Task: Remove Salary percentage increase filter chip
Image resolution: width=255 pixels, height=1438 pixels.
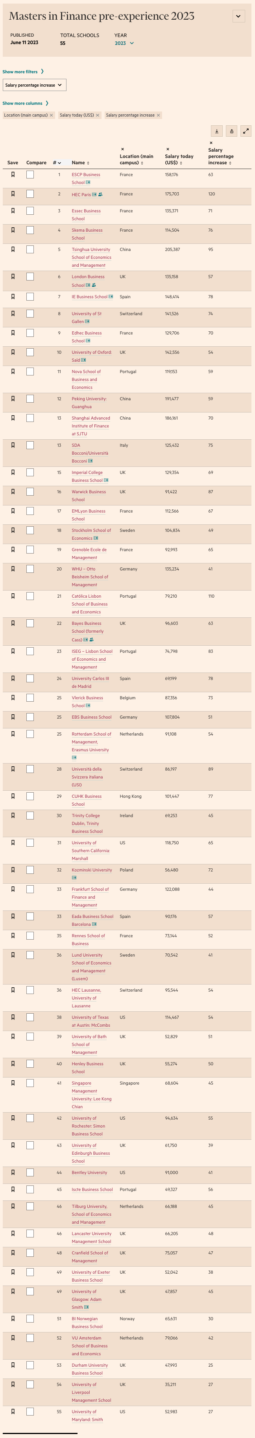Action: [x=159, y=115]
